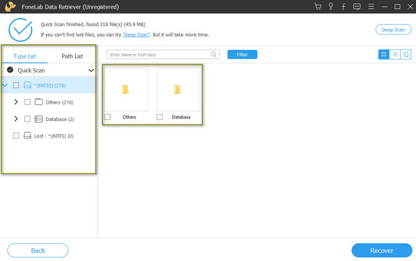The width and height of the screenshot is (416, 261).
Task: Click the Others thumbnail caption
Action: (x=129, y=117)
